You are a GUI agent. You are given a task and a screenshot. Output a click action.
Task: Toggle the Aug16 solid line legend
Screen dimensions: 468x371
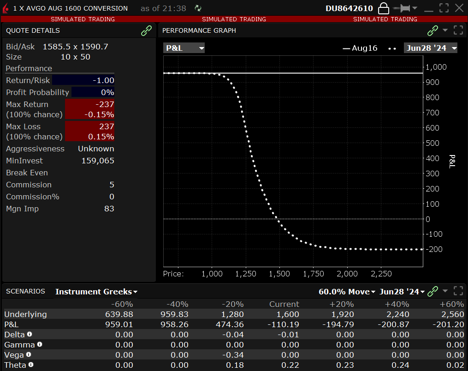360,48
